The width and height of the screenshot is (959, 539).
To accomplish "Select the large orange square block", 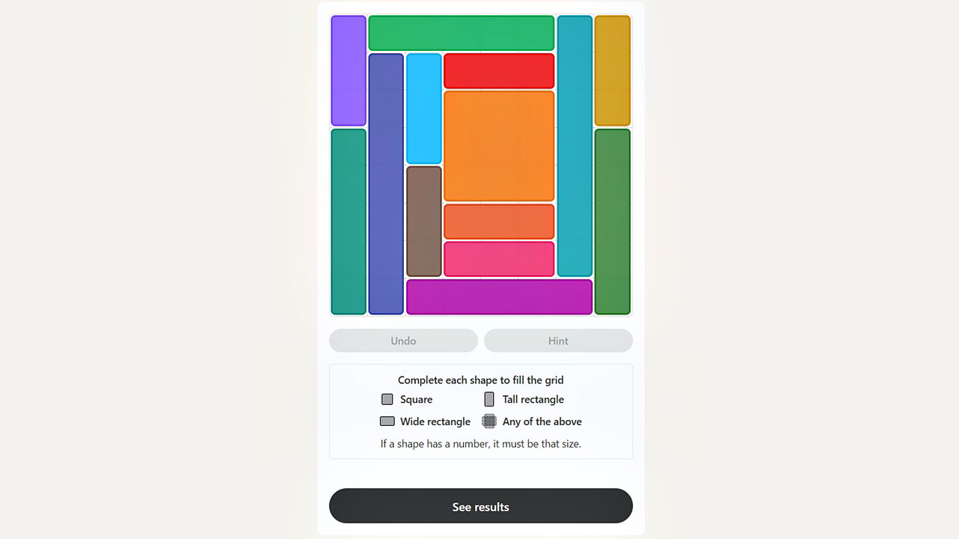I will click(x=499, y=146).
